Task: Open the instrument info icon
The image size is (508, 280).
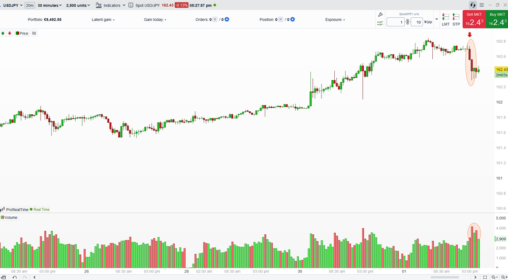Action: [131, 5]
